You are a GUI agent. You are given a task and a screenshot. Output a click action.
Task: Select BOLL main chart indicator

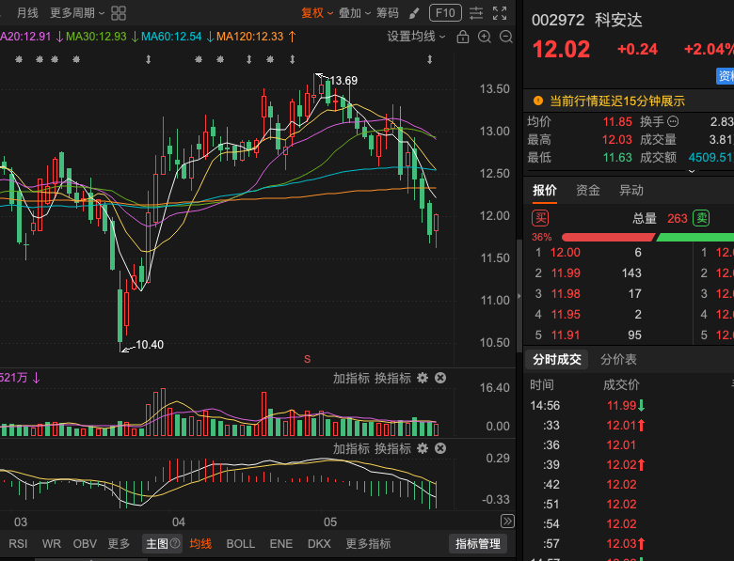tap(241, 544)
